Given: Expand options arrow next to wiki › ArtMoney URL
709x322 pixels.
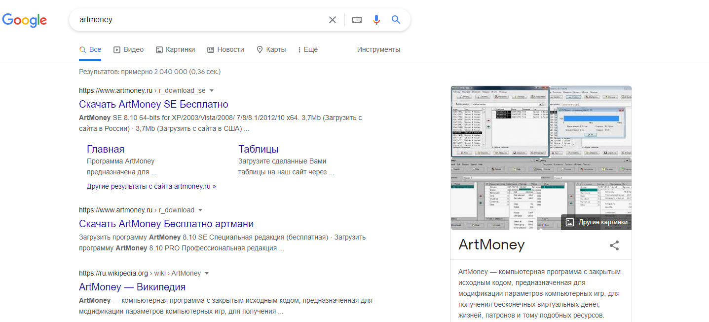Looking at the screenshot, I should pyautogui.click(x=207, y=274).
